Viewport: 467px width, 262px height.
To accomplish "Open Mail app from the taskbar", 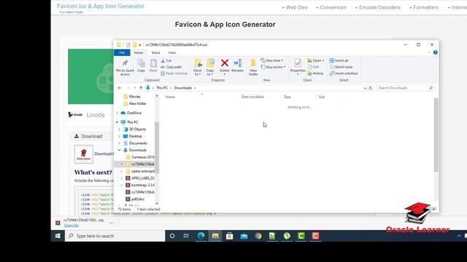I will tap(244, 236).
